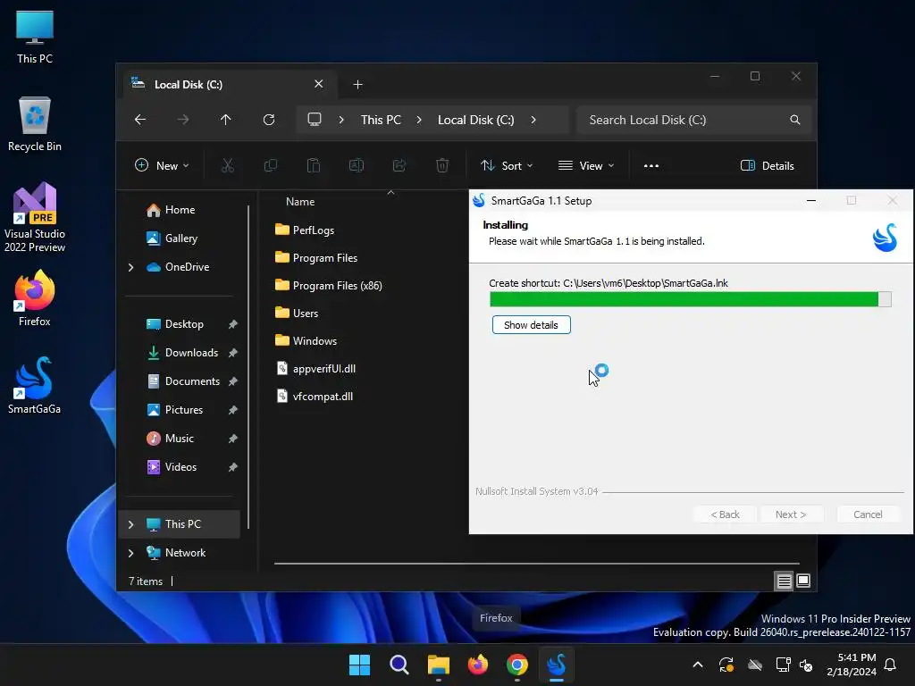915x686 pixels.
Task: Open the Recycle Bin desktop icon
Action: 35,123
